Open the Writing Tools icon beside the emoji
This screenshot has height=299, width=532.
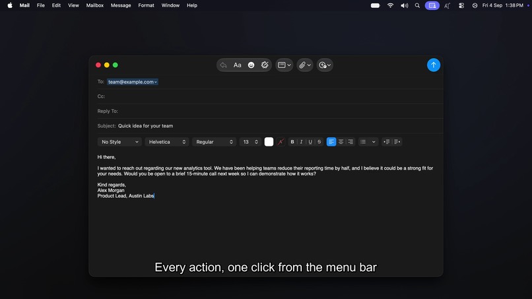pyautogui.click(x=265, y=65)
